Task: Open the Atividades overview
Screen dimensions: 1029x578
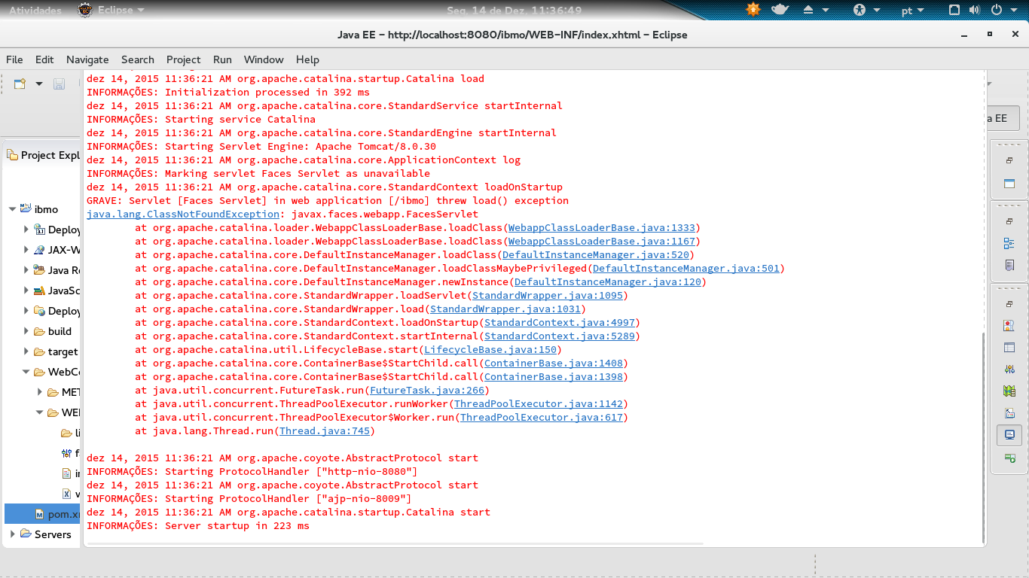Action: click(x=35, y=11)
